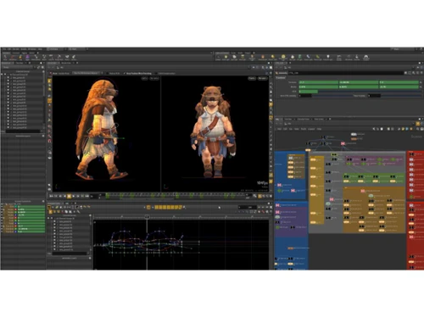424x318 pixels.
Task: Open the network editor Layout menu
Action: coord(311,129)
